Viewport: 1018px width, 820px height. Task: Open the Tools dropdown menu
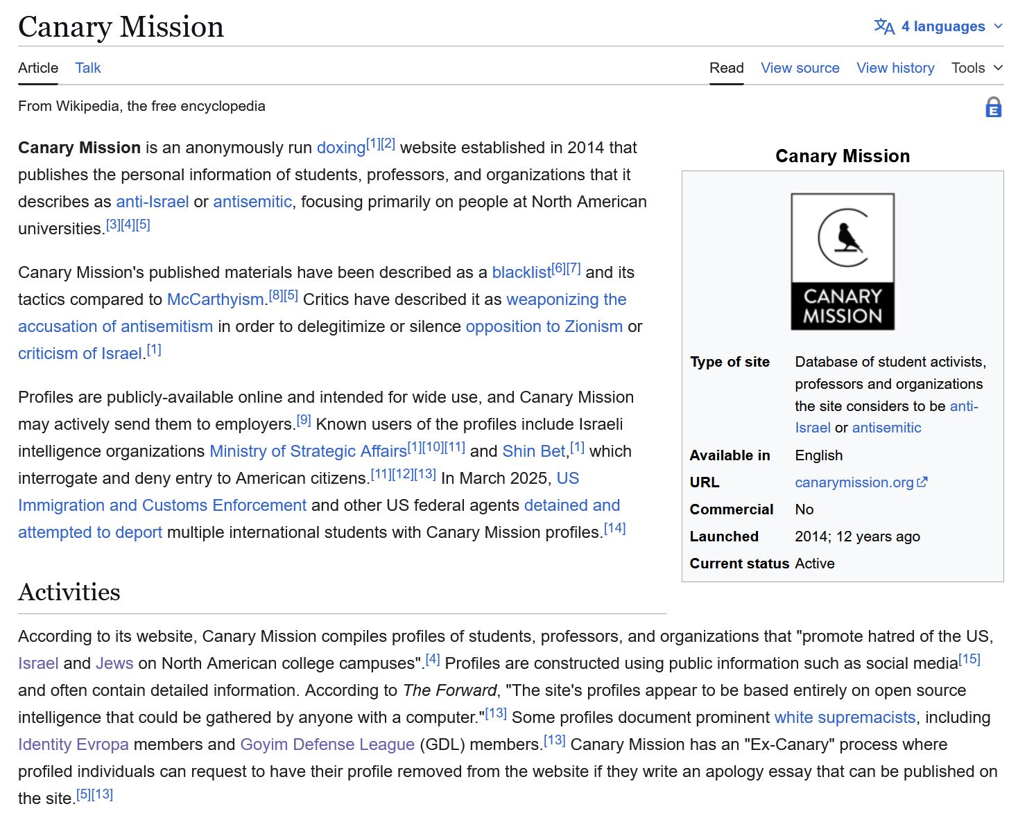(977, 68)
